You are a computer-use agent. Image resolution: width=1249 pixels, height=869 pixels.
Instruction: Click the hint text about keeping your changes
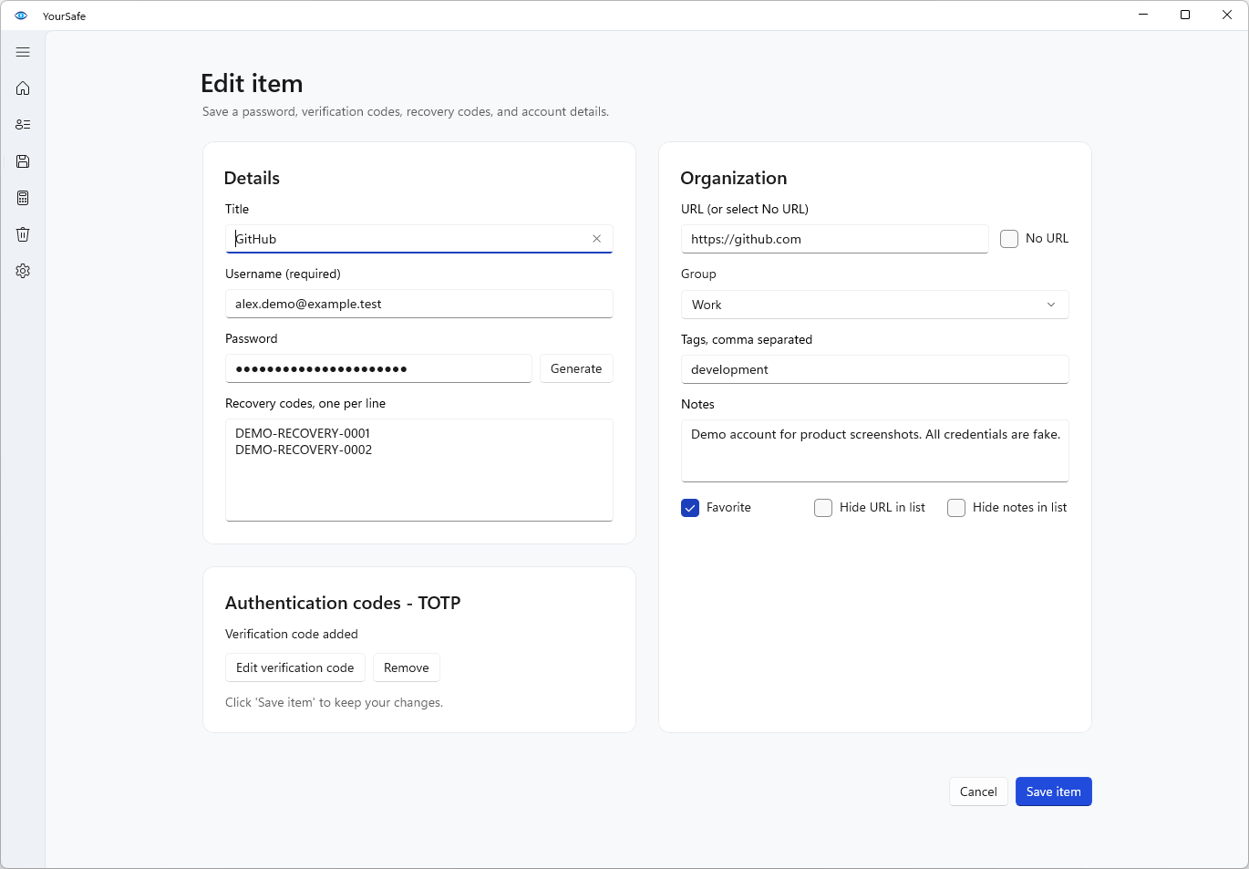[x=335, y=702]
